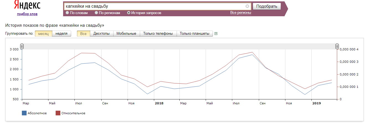Click the red Относительное legend swatch
Screen dimensions: 369x125
pos(58,113)
